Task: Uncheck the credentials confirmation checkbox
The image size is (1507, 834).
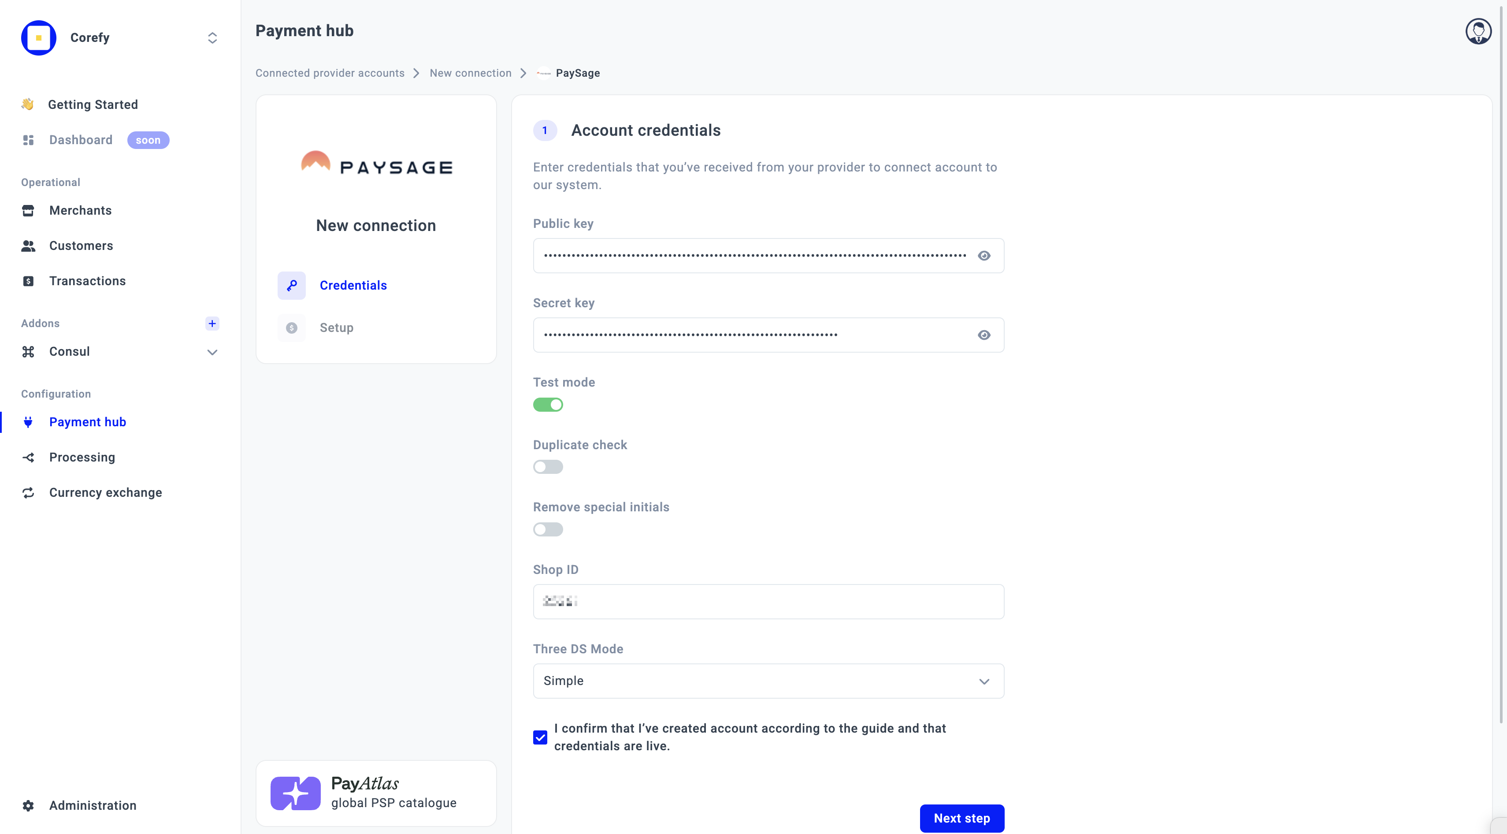Action: [x=540, y=737]
